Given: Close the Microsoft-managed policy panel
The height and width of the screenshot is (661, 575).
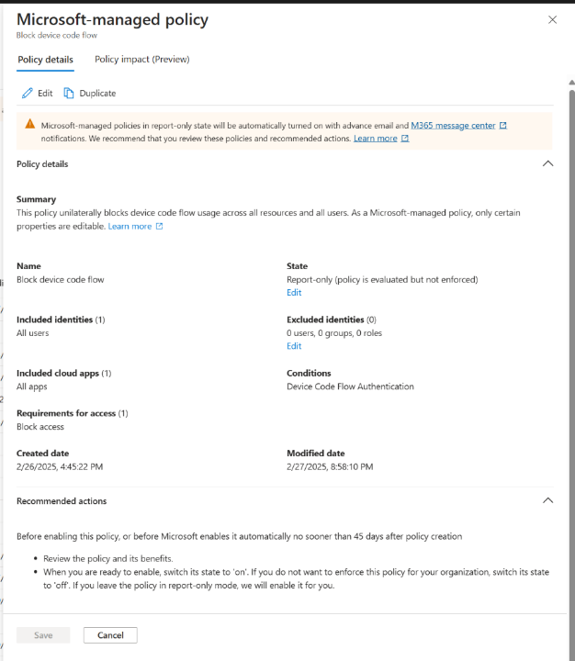Looking at the screenshot, I should click(552, 20).
